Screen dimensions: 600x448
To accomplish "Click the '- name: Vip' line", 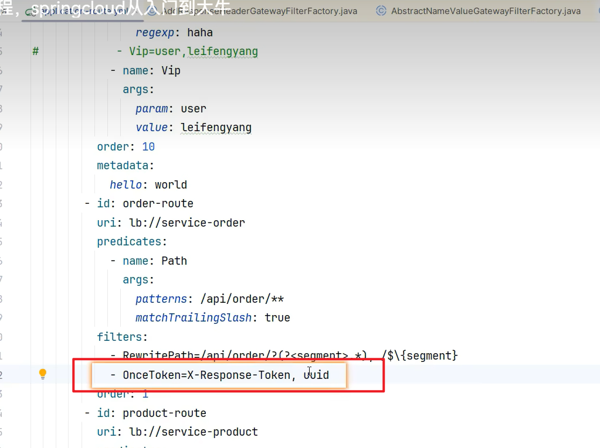I will 145,70.
